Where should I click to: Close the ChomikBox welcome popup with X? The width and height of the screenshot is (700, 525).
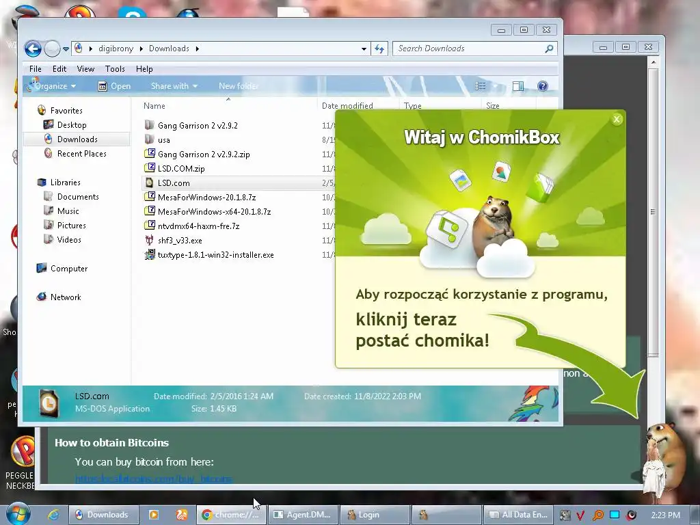(x=617, y=119)
